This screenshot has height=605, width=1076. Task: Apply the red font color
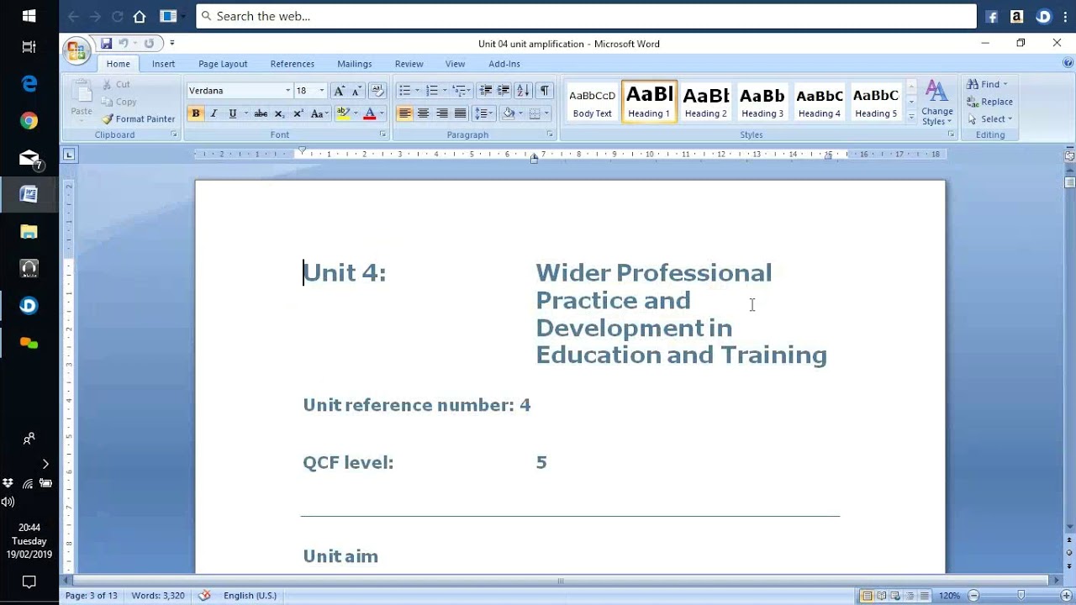coord(369,113)
